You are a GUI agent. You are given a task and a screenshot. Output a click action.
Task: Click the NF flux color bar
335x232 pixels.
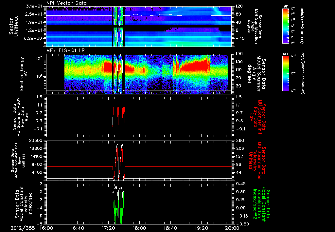tap(286, 26)
